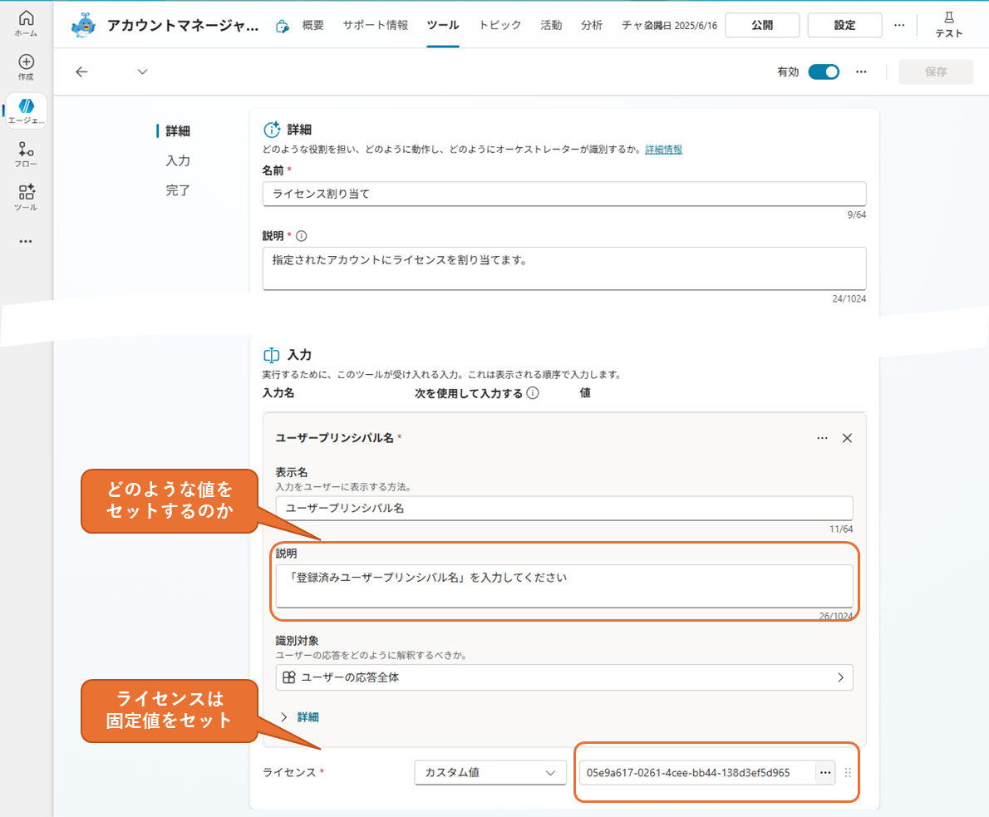
Task: Jump to 詳細 section in left nav
Action: (x=177, y=130)
